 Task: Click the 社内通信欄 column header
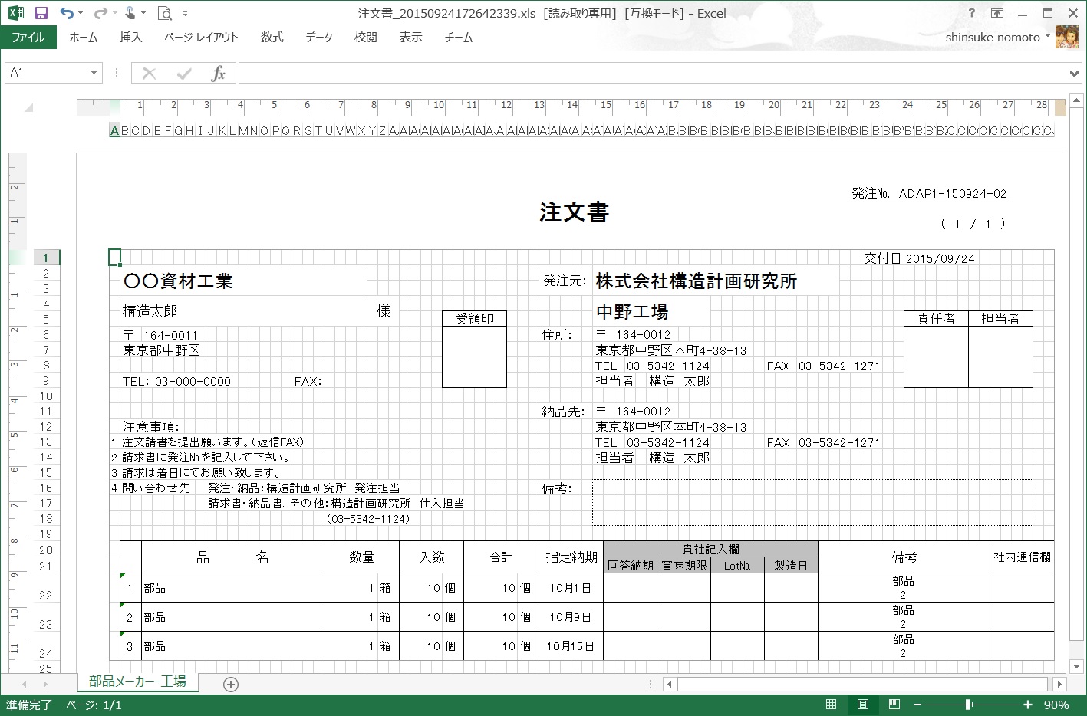point(1022,557)
